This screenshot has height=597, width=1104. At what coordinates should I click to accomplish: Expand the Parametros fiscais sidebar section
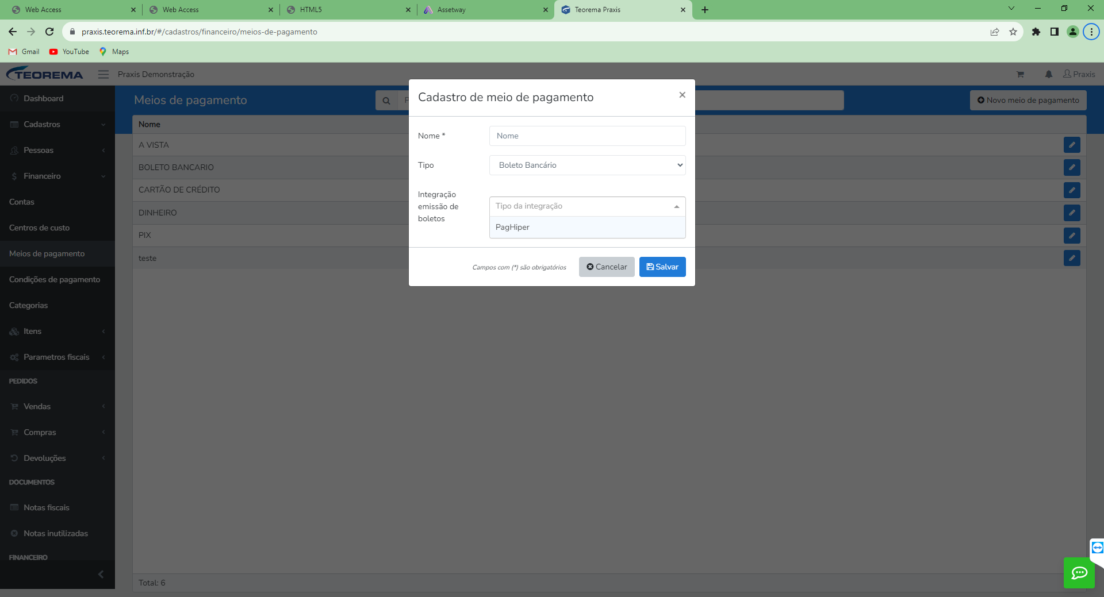pos(57,357)
